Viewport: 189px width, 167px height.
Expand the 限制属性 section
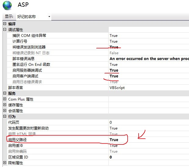pos(5,163)
